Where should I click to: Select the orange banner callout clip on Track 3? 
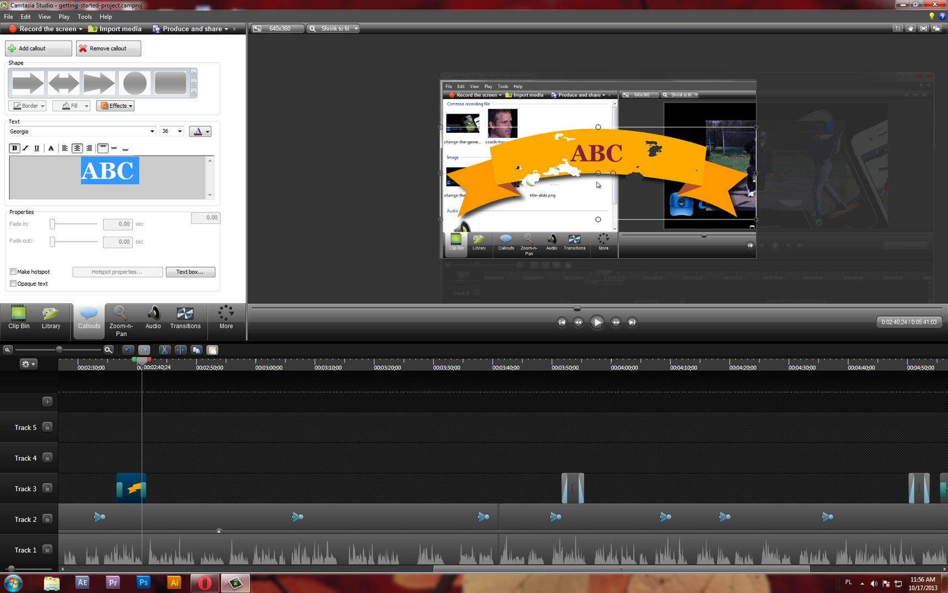(131, 488)
